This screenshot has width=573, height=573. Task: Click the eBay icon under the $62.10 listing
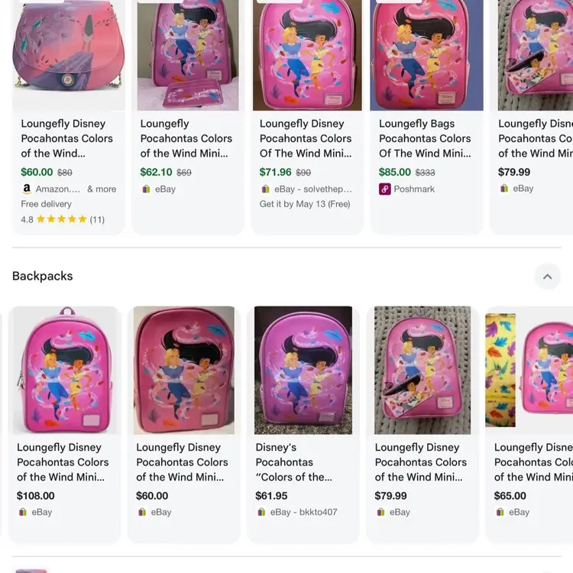pyautogui.click(x=146, y=189)
